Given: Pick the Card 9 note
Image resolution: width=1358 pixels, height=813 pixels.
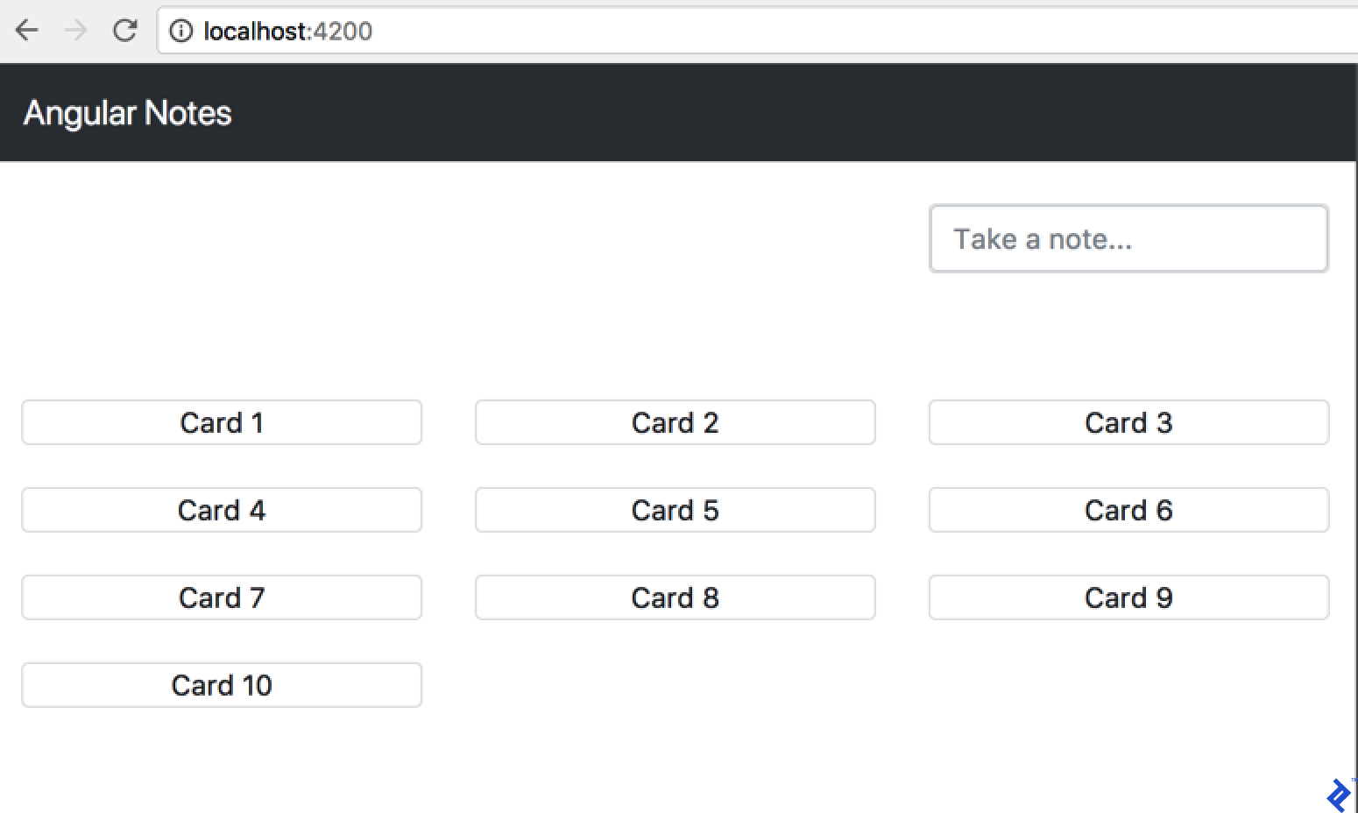Looking at the screenshot, I should click(1128, 598).
